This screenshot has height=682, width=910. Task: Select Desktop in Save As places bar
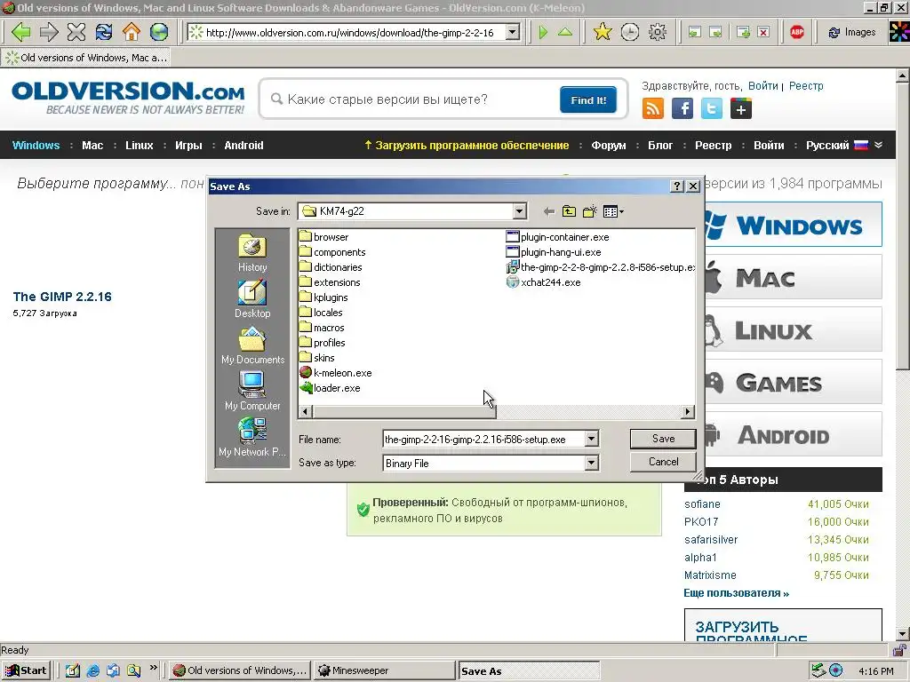pyautogui.click(x=251, y=299)
